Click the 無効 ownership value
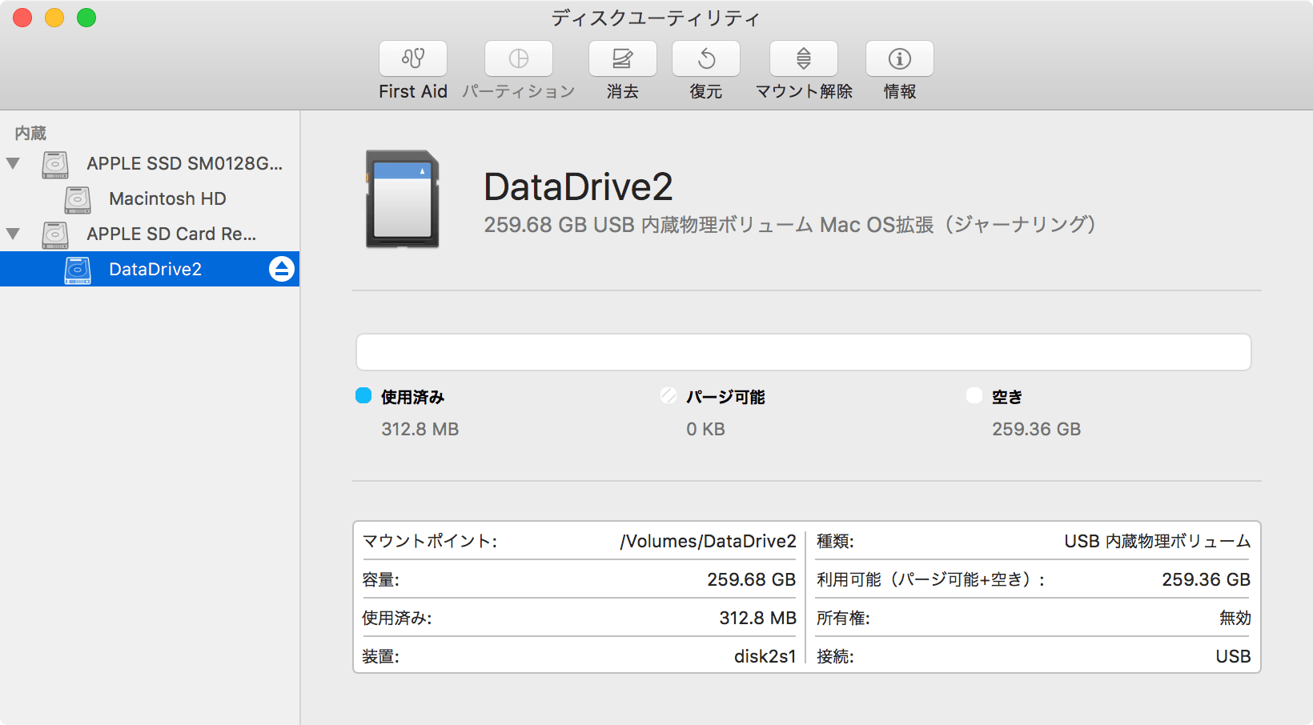 (1235, 618)
